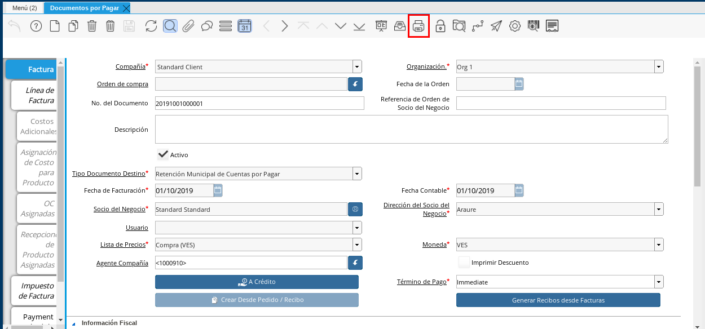Click the receipt icon at toolbar end
Viewport: 705px width, 329px height.
pyautogui.click(x=552, y=26)
